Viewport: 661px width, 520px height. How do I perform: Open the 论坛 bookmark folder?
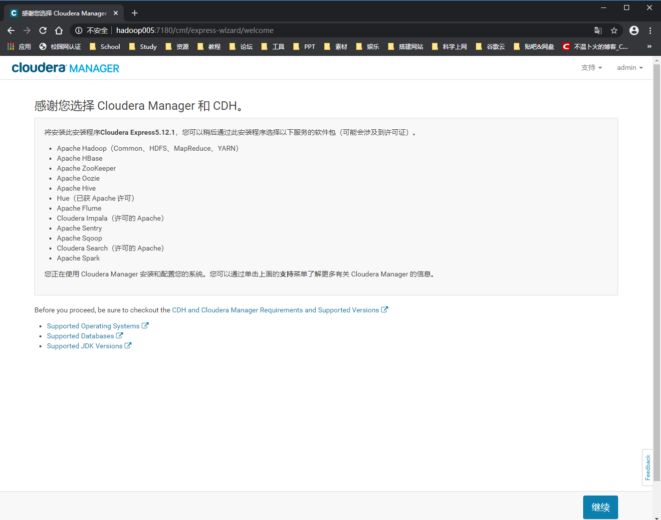241,46
